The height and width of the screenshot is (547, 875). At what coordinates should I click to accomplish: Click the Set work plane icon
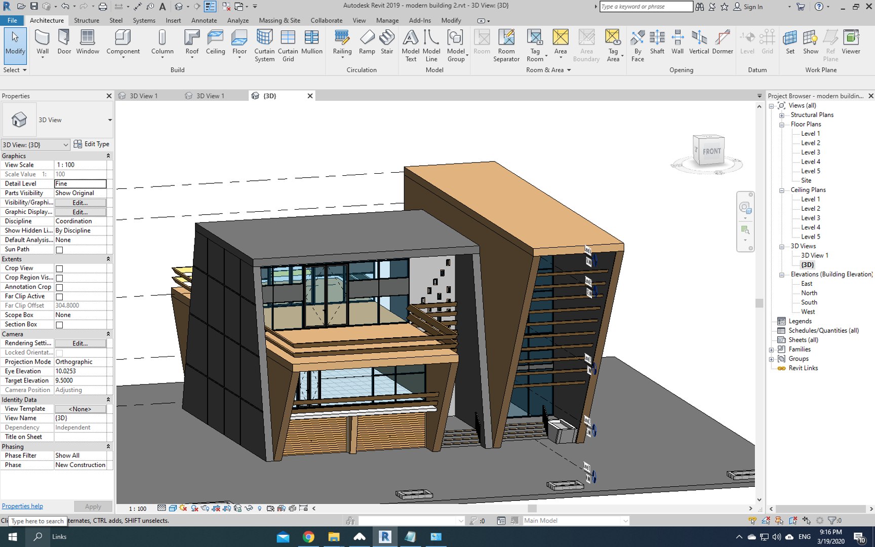pos(790,43)
